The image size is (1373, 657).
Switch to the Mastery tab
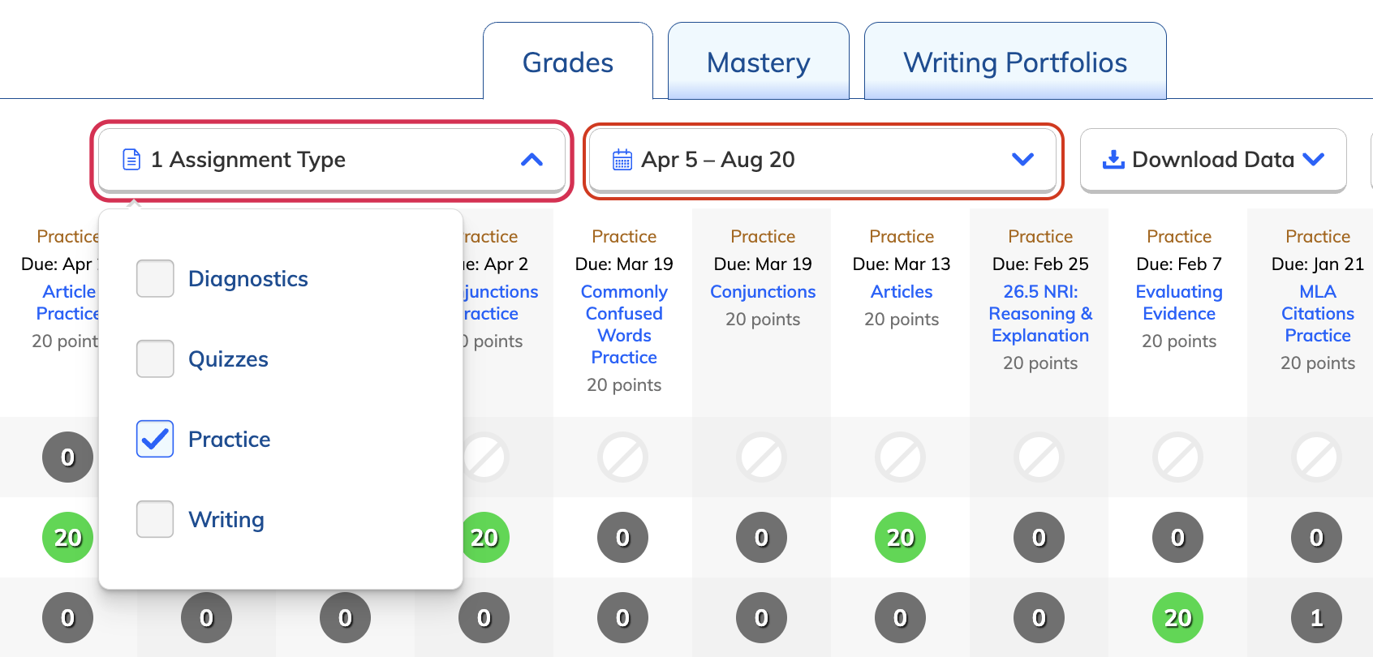coord(758,62)
